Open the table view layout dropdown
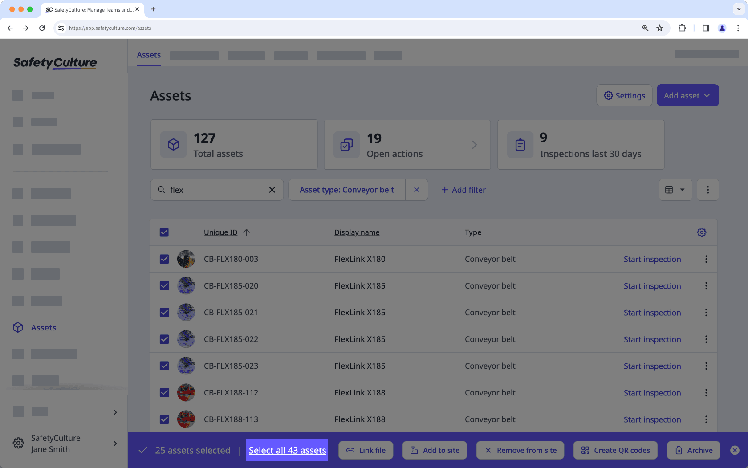The height and width of the screenshot is (468, 748). tap(675, 189)
